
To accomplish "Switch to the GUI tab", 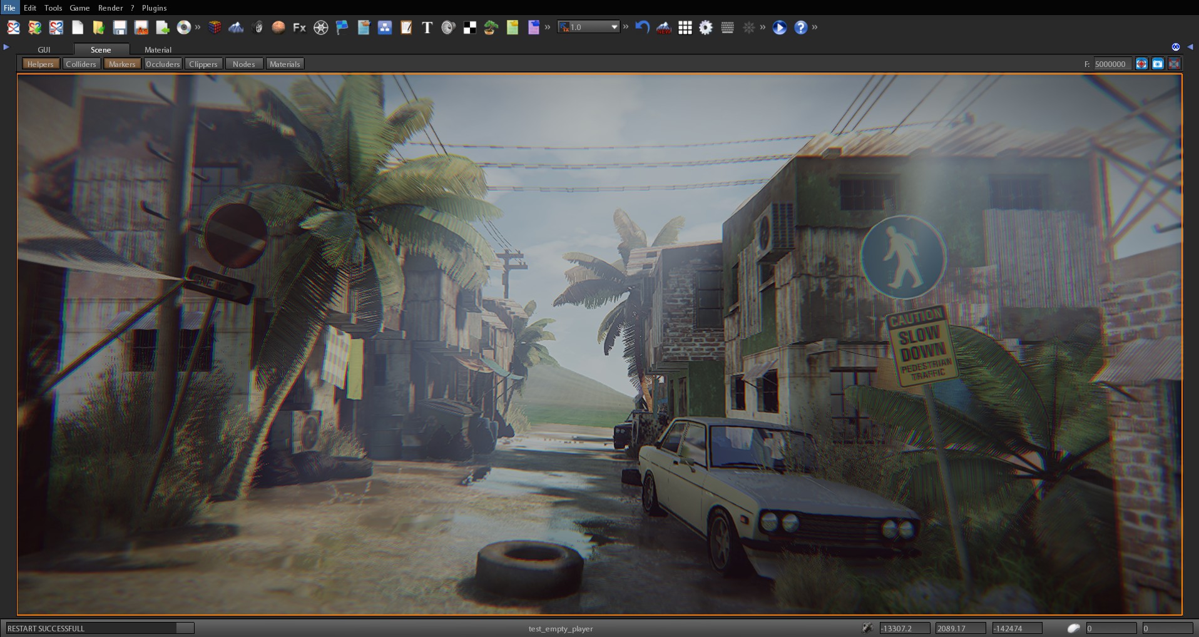I will point(44,49).
